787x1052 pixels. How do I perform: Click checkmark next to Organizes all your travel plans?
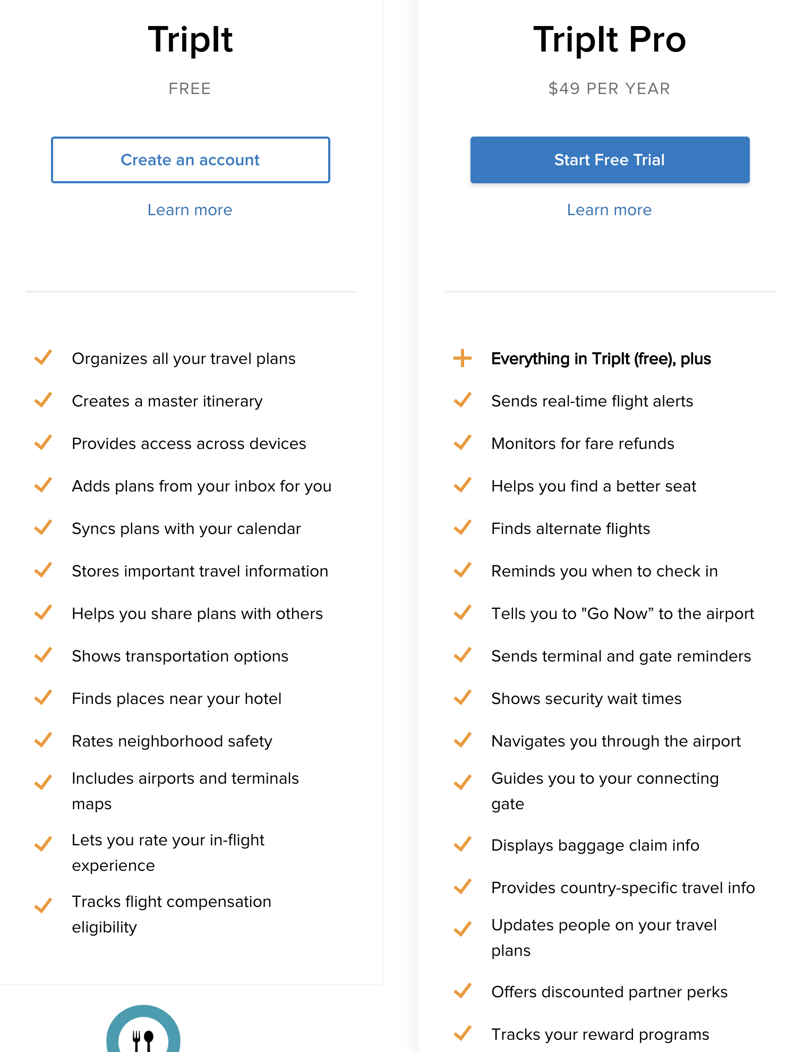tap(43, 358)
